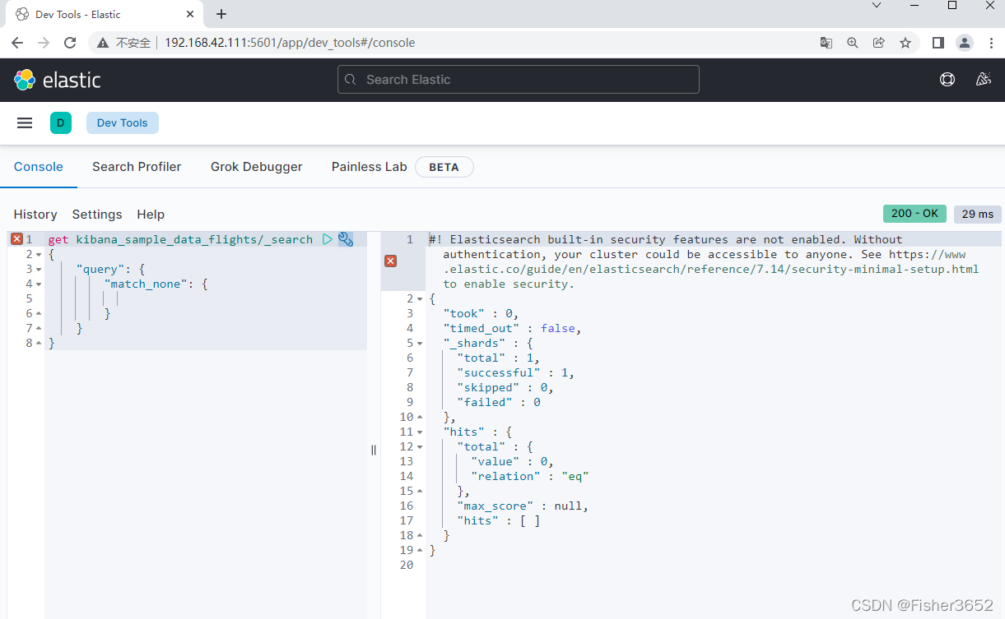Fold the hits block at response line 11
The width and height of the screenshot is (1005, 619).
pos(420,432)
